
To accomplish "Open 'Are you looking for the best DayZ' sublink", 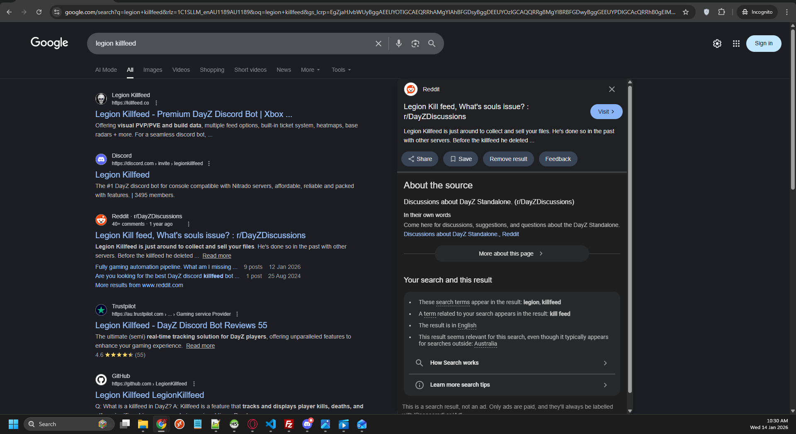I will click(x=167, y=276).
